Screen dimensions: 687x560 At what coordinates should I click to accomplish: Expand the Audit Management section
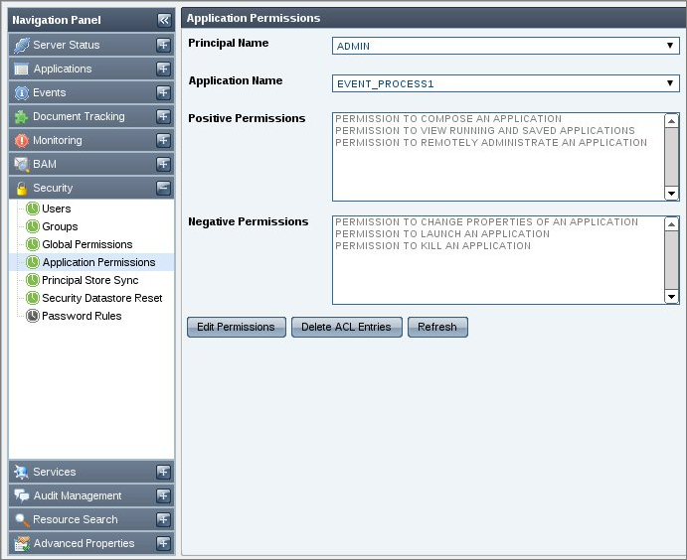[164, 495]
